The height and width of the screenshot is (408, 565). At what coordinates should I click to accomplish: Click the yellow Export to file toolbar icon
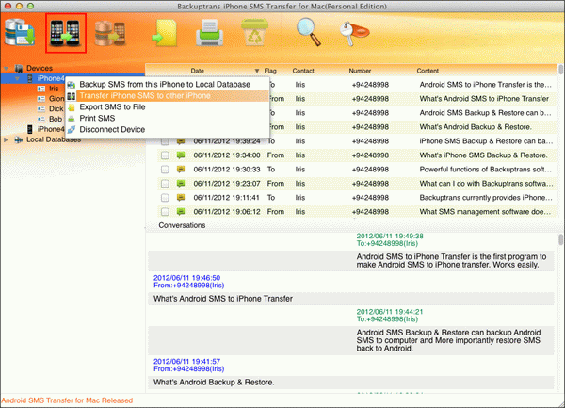coord(165,33)
